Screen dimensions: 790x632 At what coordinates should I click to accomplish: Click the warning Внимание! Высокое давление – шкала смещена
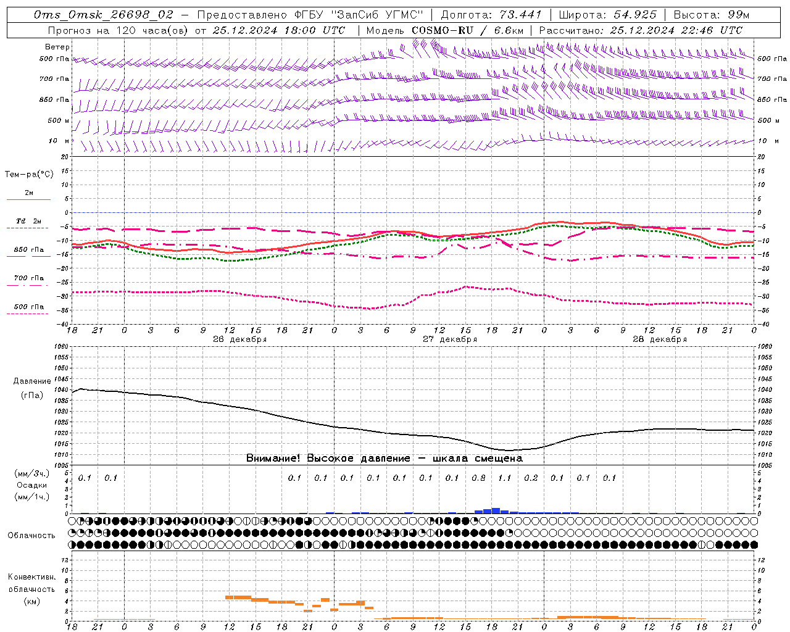384,459
